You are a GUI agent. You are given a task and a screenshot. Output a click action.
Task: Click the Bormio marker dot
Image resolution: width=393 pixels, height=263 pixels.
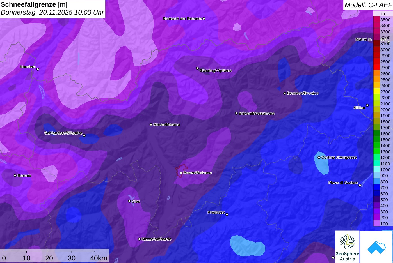[x=15, y=176]
